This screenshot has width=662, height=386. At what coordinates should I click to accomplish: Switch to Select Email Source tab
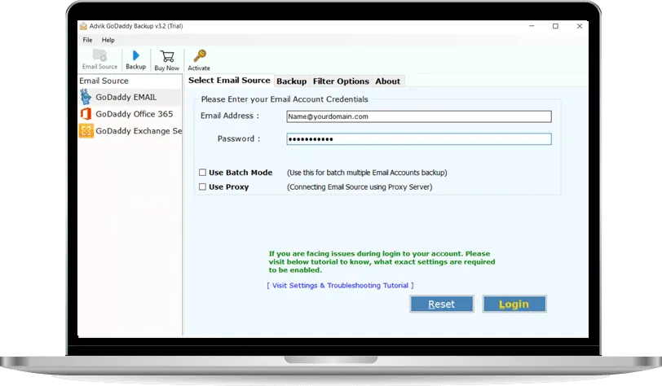(229, 80)
